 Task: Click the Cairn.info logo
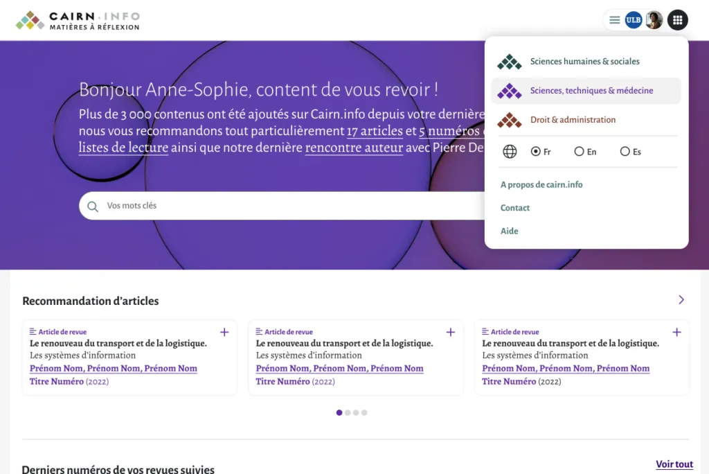[x=78, y=21]
